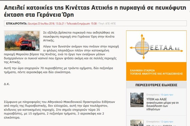Open the ΥΠΟΙΚ και ΑΑΔΕ news headline
This screenshot has width=190, height=126.
pos(162,104)
